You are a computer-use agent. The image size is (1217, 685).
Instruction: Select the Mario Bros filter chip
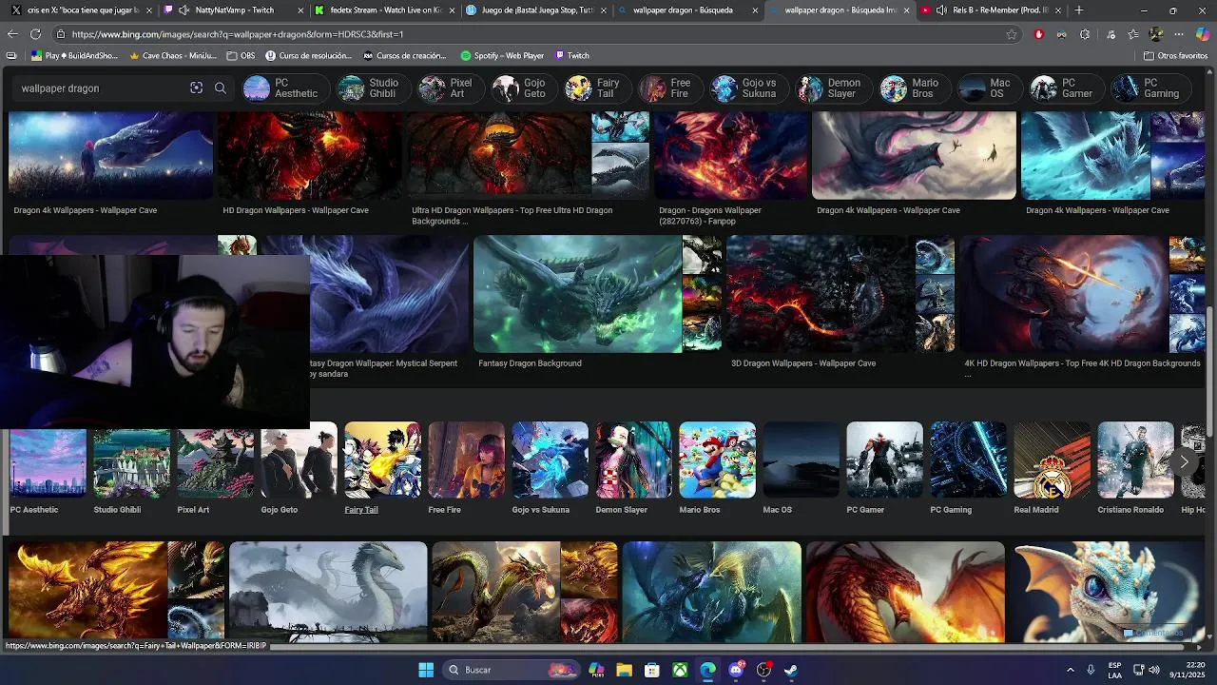914,88
